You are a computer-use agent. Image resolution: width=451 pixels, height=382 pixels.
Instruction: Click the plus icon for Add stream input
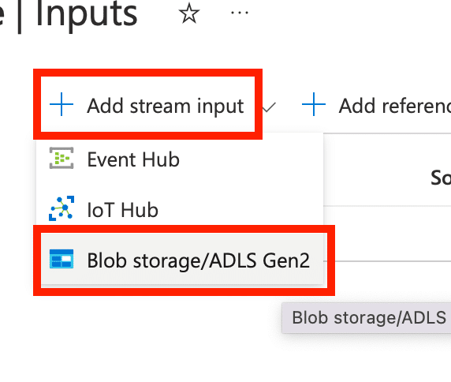[61, 104]
